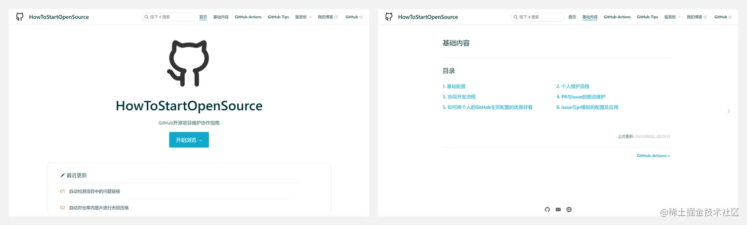Click the next-page chevron arrow on the right page
The height and width of the screenshot is (225, 747).
[x=729, y=111]
